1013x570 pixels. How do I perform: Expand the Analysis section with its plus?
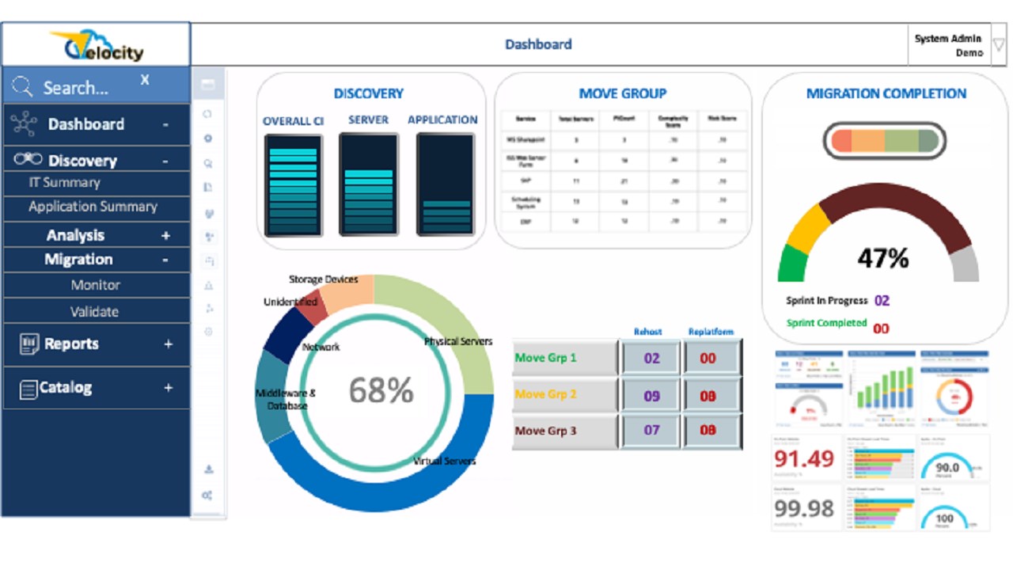pos(166,235)
